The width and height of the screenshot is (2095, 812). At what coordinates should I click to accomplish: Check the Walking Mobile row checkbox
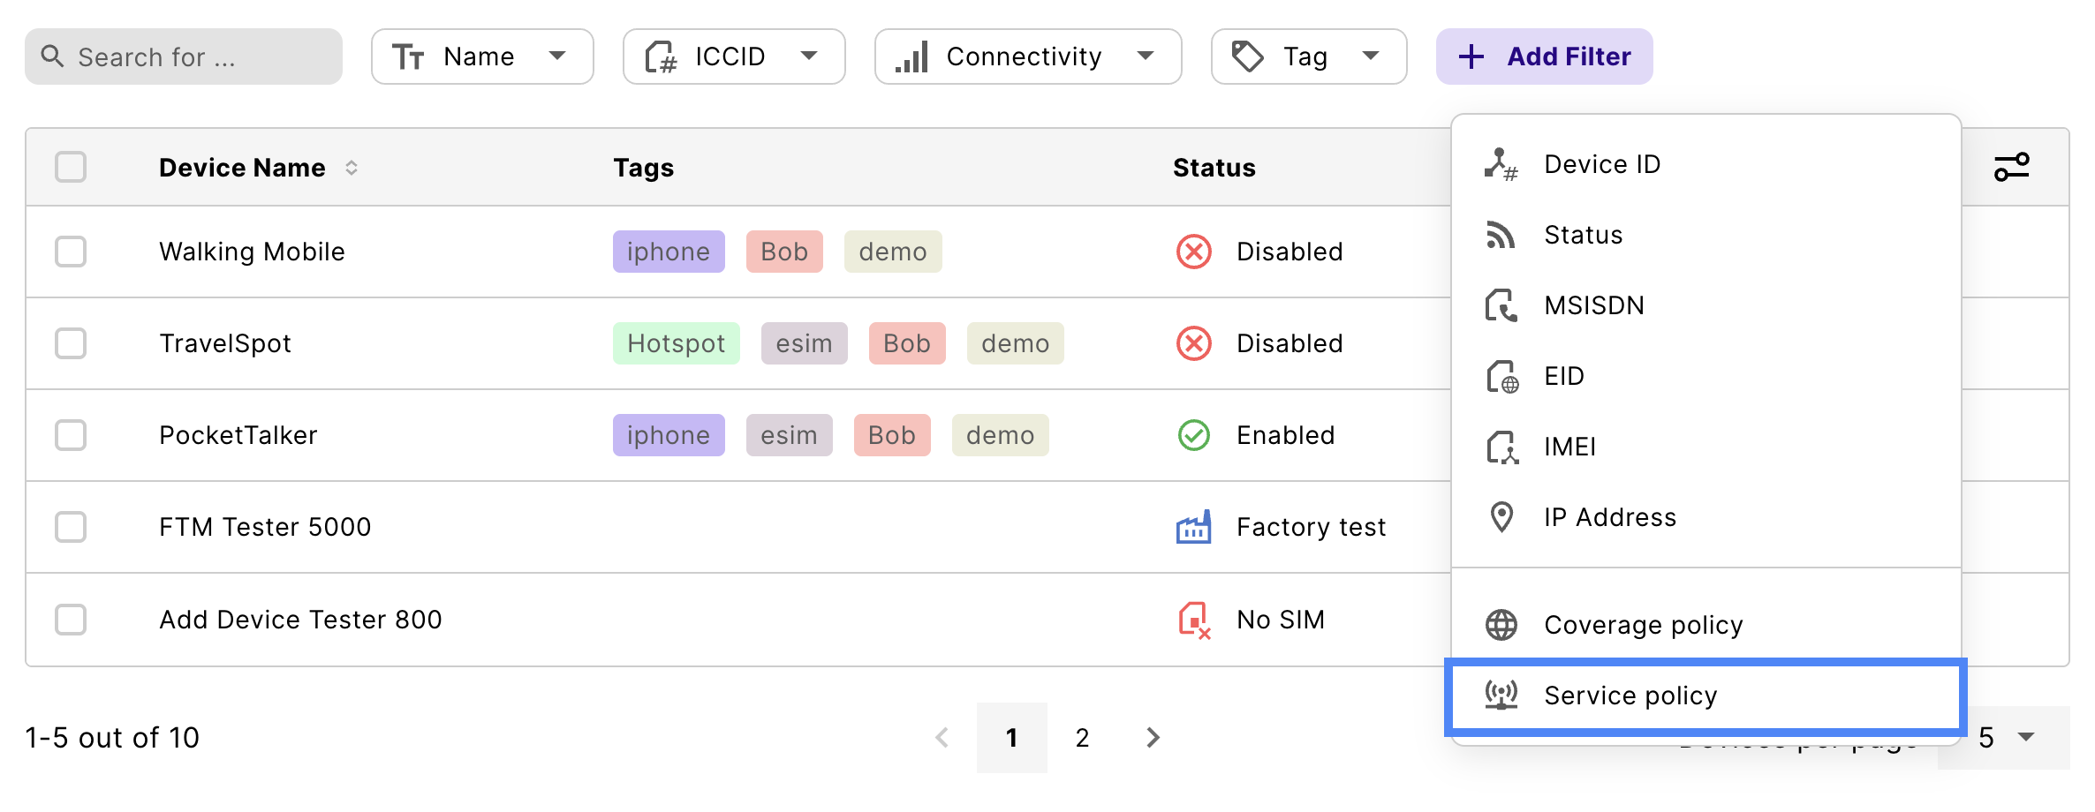(71, 252)
